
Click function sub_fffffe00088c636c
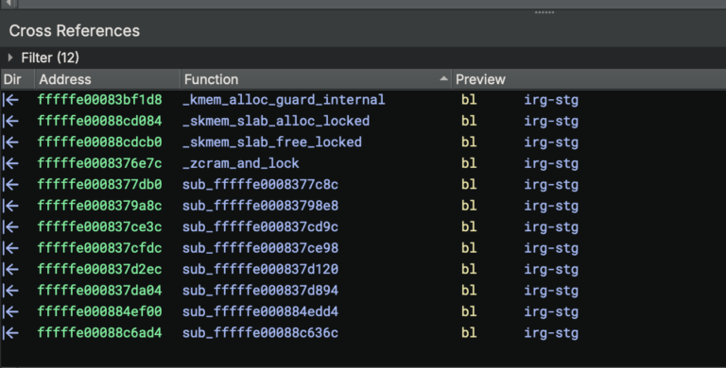(x=260, y=333)
